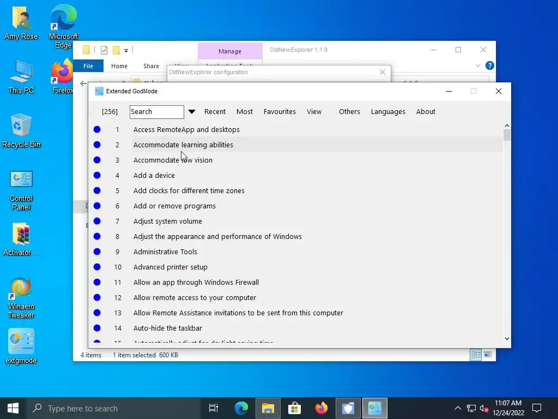Open the volume icon in system tray
This screenshot has width=558, height=419.
click(x=484, y=408)
